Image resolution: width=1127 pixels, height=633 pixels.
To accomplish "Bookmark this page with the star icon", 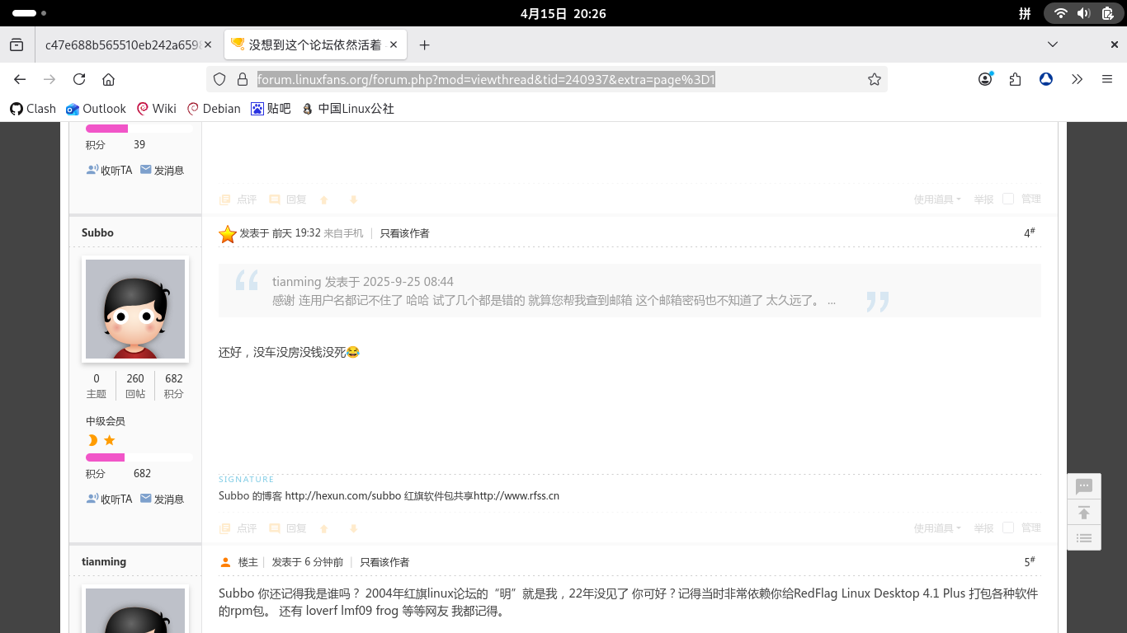I will [x=875, y=79].
